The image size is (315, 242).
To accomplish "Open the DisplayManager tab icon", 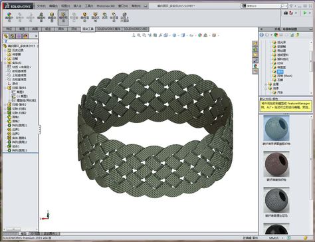I will tap(26, 36).
